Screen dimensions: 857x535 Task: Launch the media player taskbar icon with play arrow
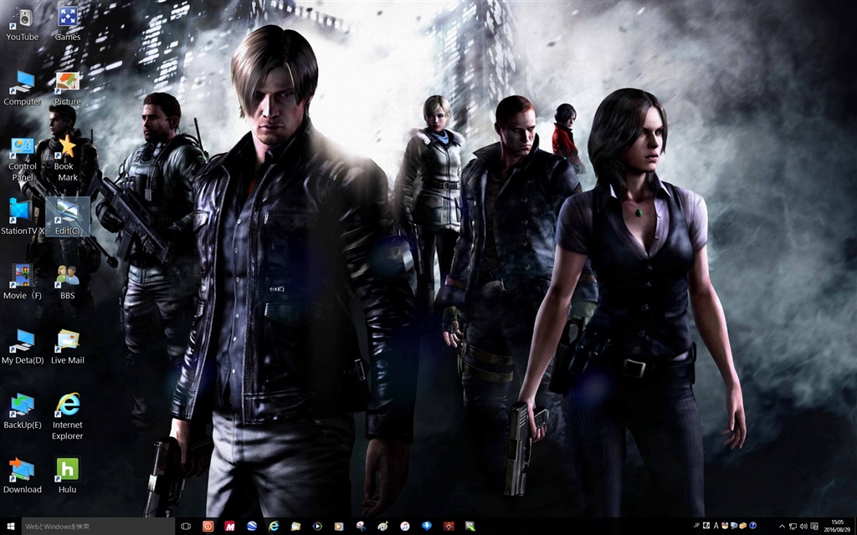(317, 527)
